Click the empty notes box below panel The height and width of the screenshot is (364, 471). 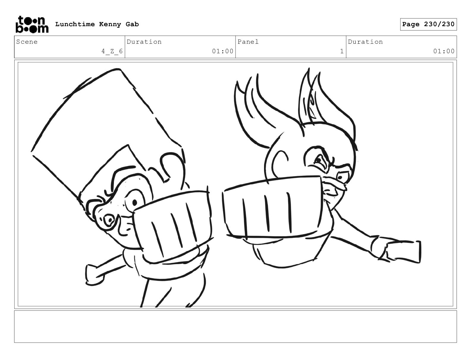235,327
